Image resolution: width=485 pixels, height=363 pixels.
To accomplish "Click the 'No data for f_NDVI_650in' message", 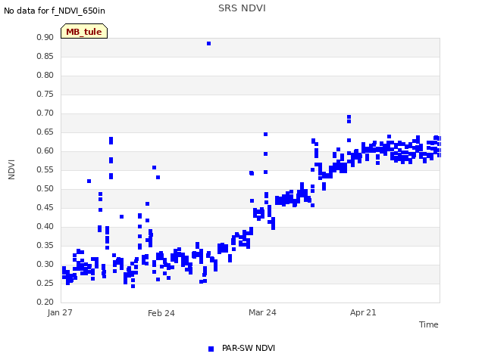I will (55, 11).
